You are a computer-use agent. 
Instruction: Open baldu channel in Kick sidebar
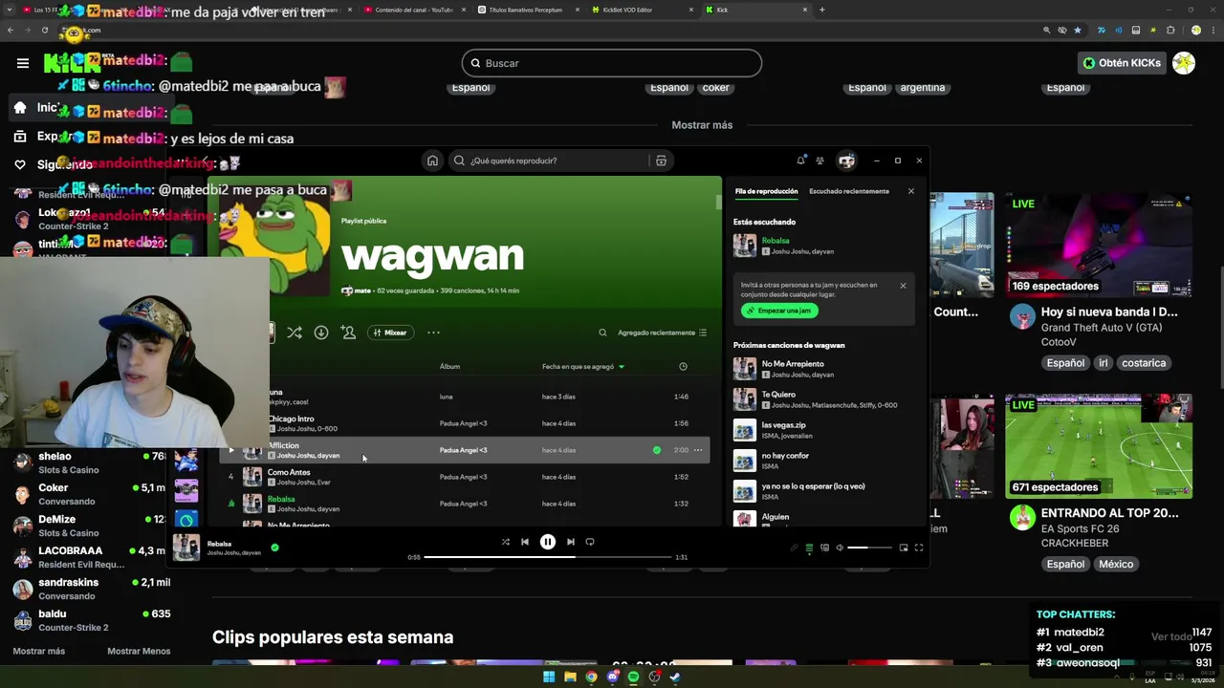click(91, 620)
